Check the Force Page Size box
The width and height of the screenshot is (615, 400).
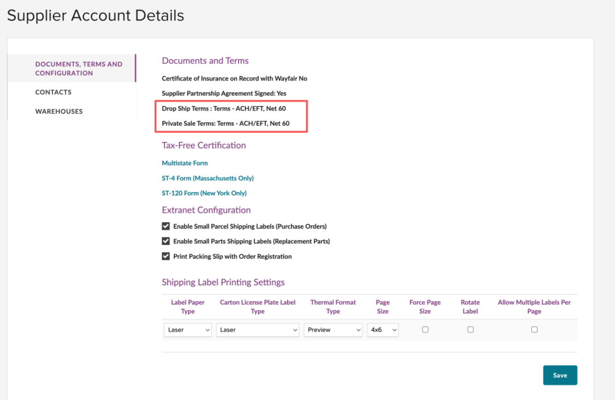425,330
